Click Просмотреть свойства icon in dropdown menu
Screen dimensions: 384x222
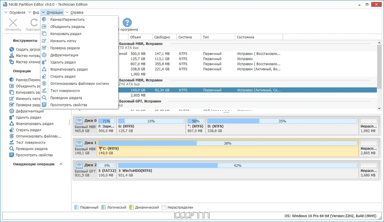(x=44, y=105)
